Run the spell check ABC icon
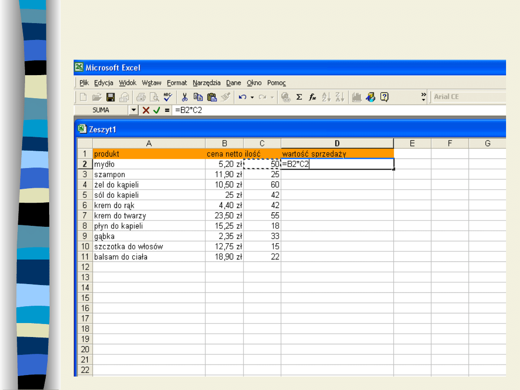Screen dimensions: 520x390 click(x=168, y=97)
